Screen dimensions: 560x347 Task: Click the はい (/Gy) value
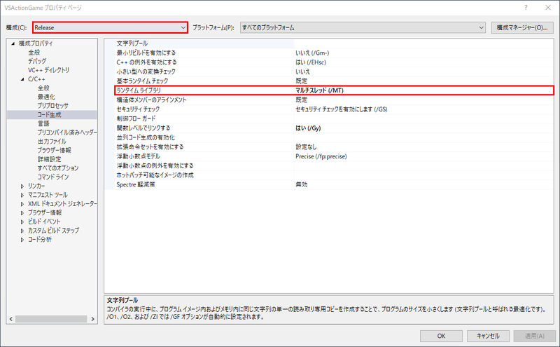308,128
